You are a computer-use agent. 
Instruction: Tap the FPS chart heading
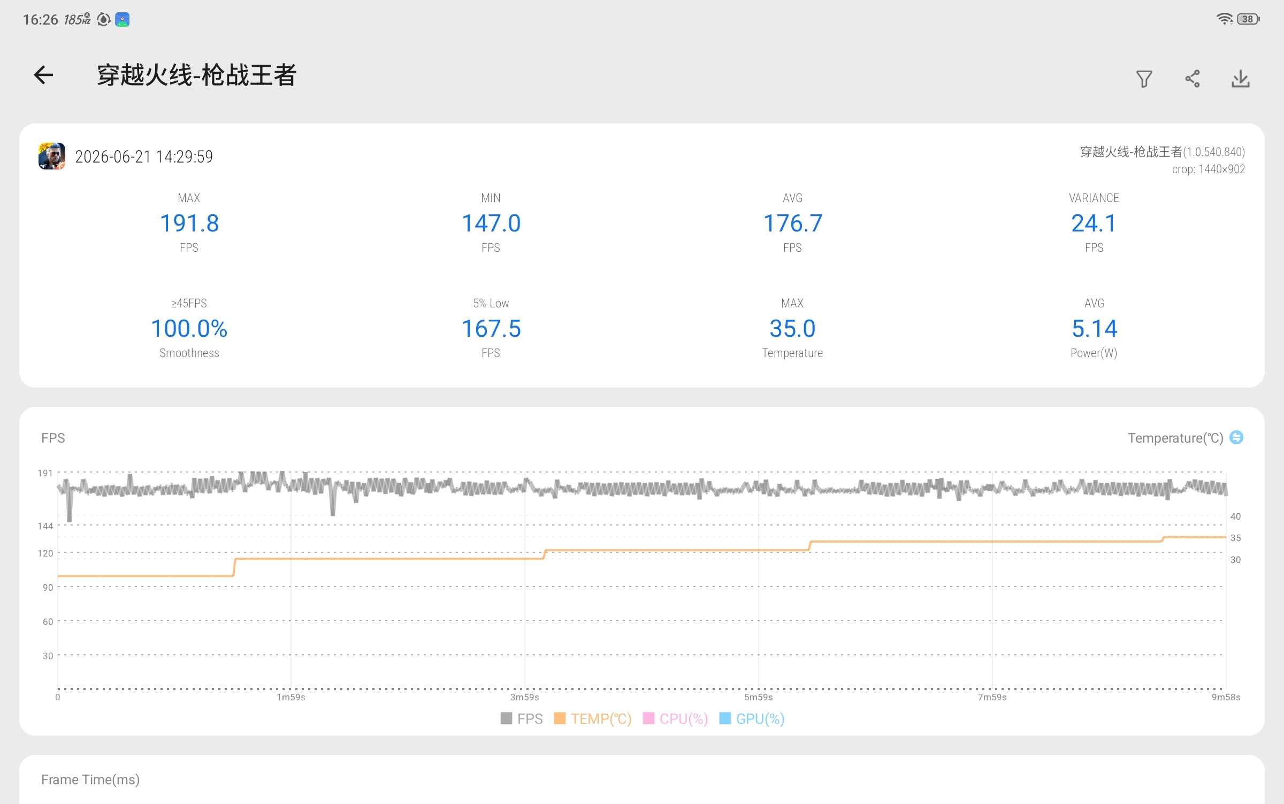tap(53, 438)
